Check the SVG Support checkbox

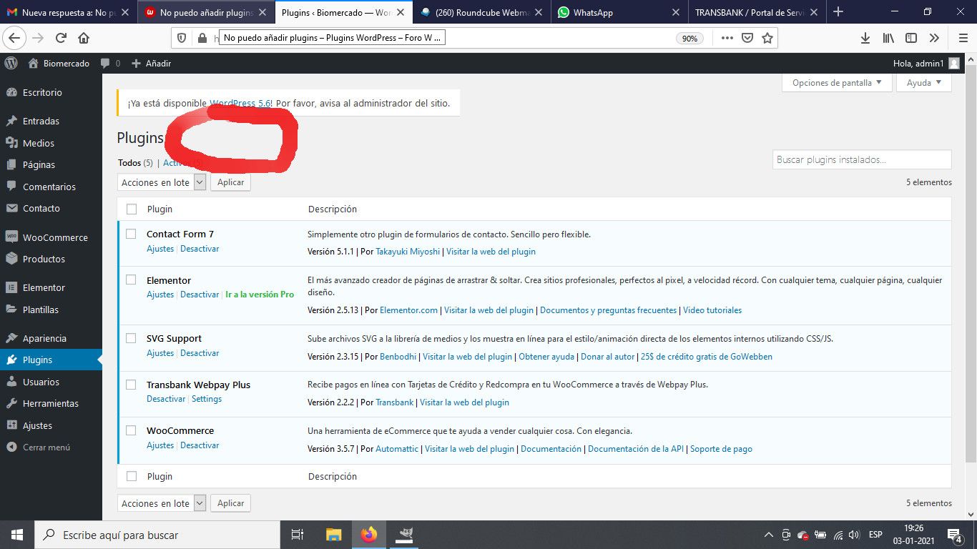[131, 338]
